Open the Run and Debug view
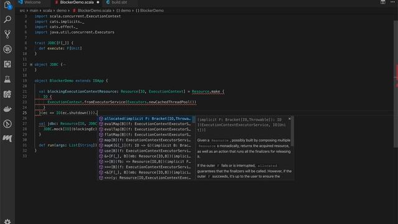This screenshot has height=224, width=398. point(7,49)
